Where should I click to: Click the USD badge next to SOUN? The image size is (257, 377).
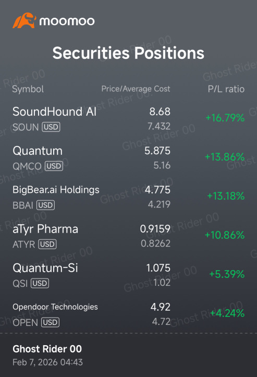point(51,127)
